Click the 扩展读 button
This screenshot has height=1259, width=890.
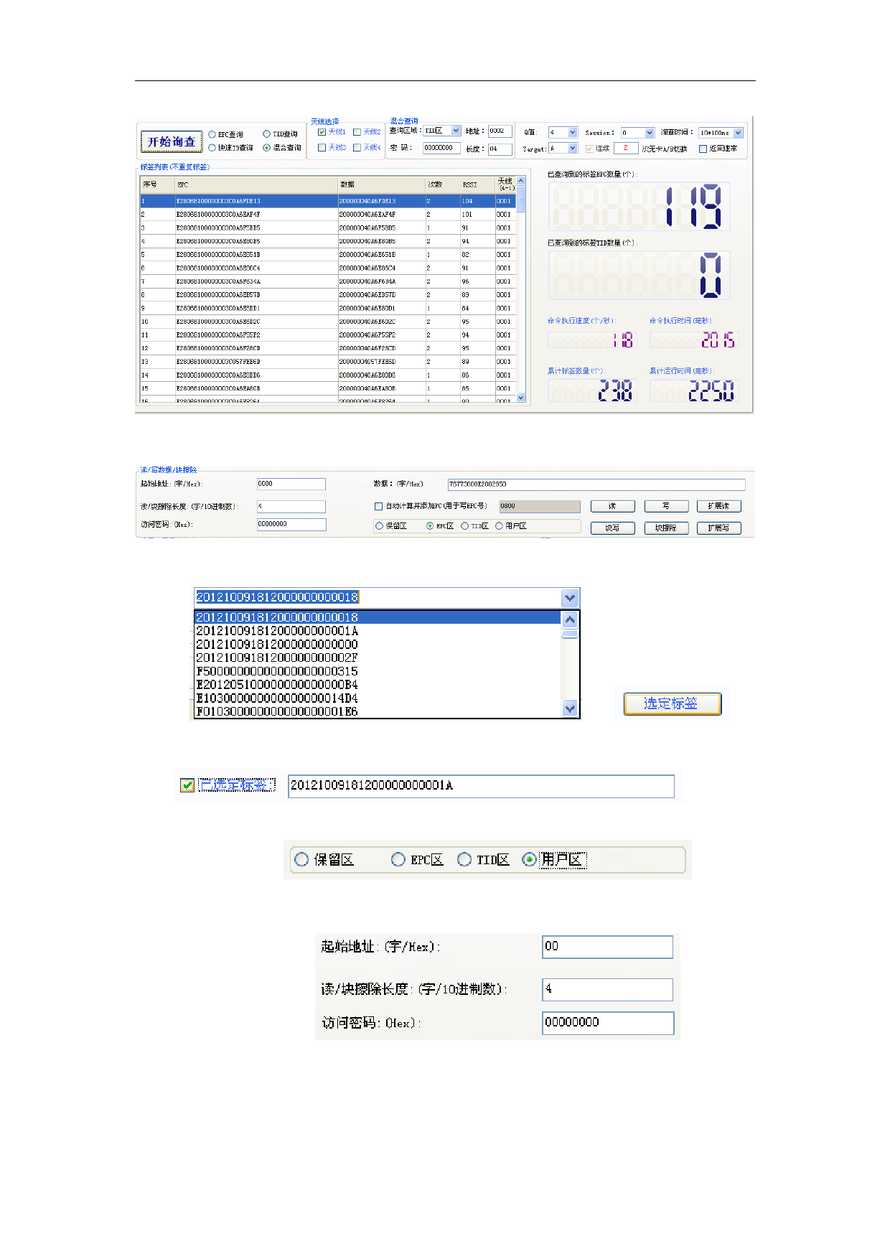pos(718,506)
